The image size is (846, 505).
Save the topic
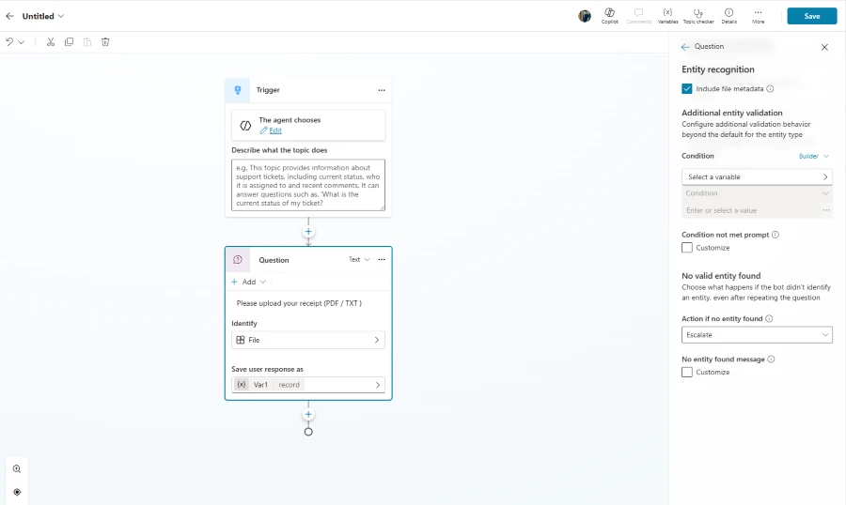click(x=811, y=16)
